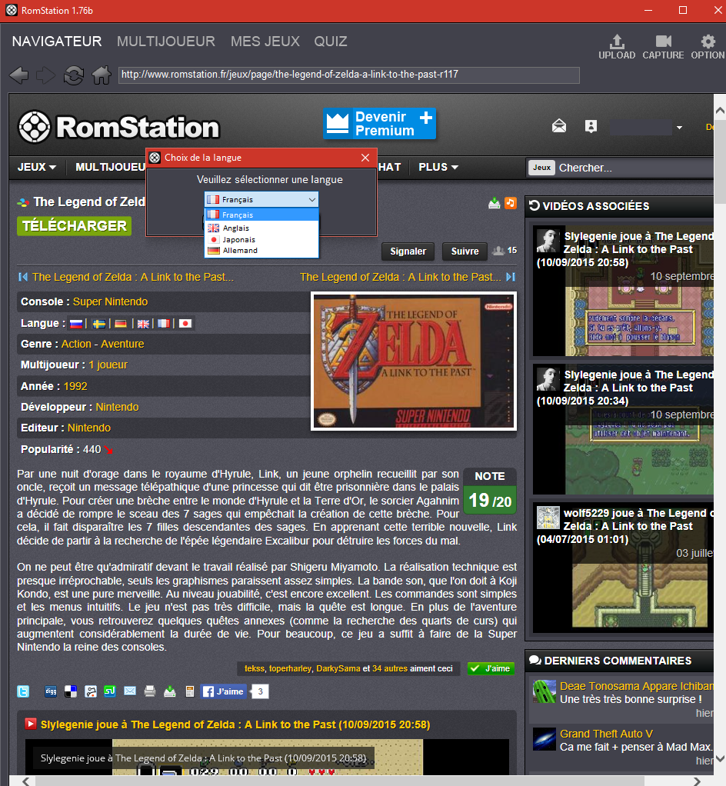Open the Upload tool

[617, 46]
